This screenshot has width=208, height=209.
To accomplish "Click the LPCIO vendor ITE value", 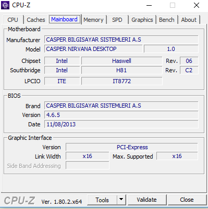I will [x=62, y=81].
